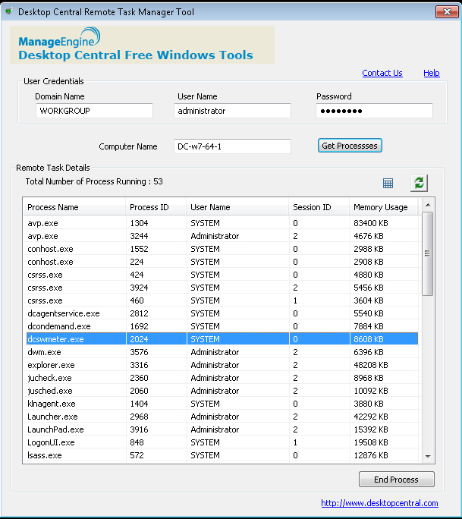Sort by the Process Name column header
This screenshot has width=462, height=519.
coord(74,207)
